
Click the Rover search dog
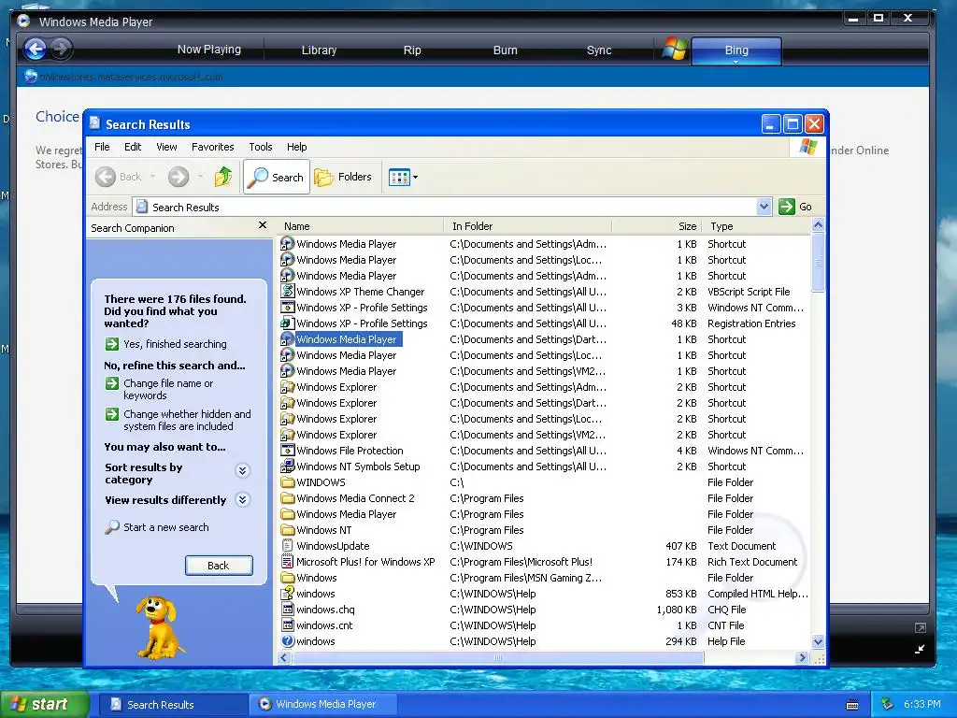[x=160, y=629]
